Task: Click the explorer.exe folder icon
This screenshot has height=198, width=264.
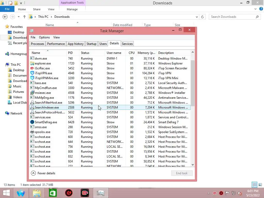Action: click(32, 63)
